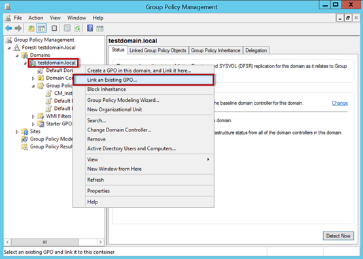Click the inner MDI restore button
The width and height of the screenshot is (363, 259).
tap(348, 18)
